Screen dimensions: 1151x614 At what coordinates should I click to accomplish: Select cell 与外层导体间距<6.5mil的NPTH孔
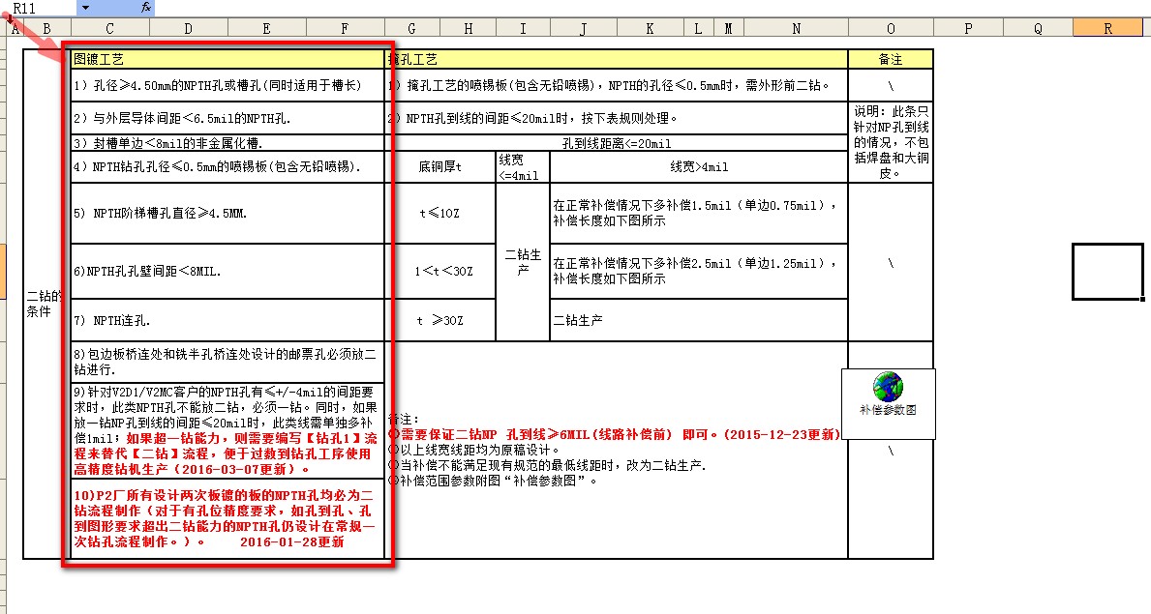227,118
